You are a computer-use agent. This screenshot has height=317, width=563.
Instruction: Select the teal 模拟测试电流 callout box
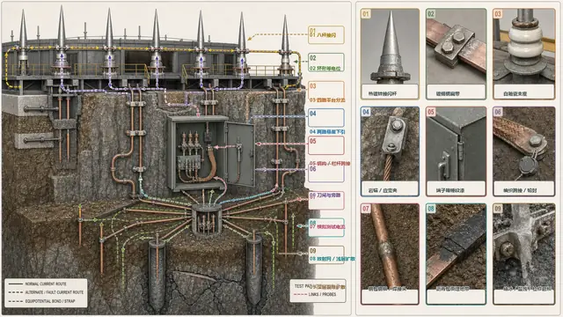[326, 227]
